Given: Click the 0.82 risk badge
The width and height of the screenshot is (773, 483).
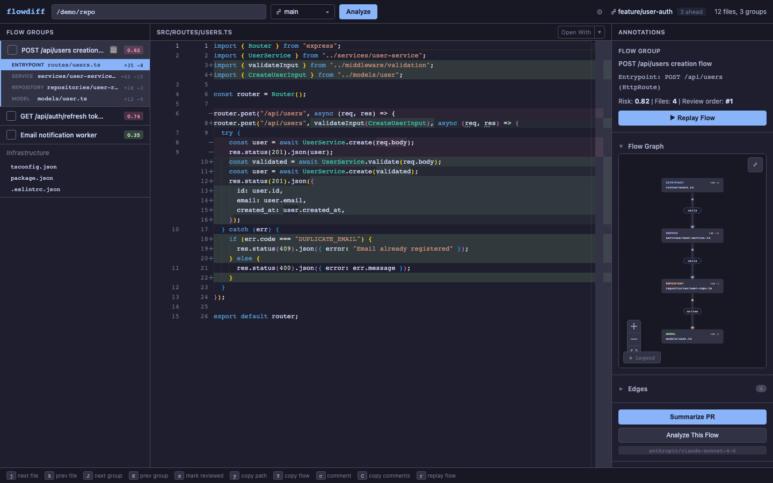Looking at the screenshot, I should pos(134,50).
